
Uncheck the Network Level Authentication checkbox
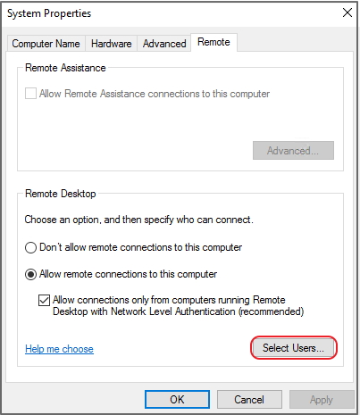pyautogui.click(x=44, y=300)
